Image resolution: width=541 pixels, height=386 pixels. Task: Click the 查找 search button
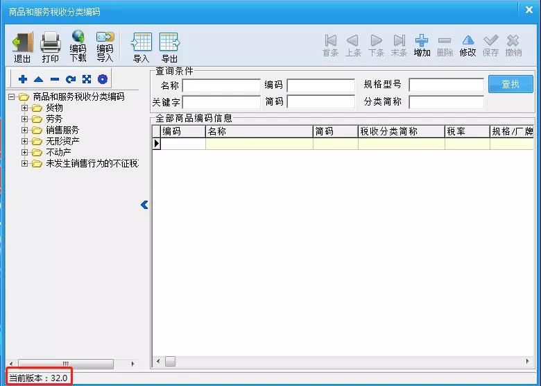pyautogui.click(x=510, y=84)
